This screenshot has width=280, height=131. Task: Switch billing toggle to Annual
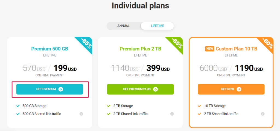pos(123,26)
